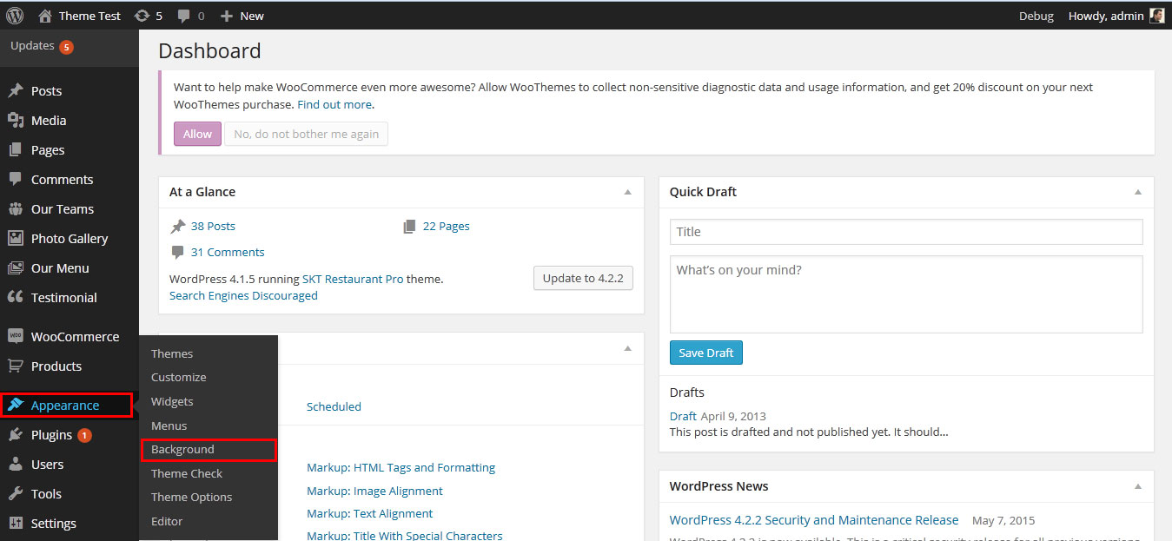Choose Widgets from the Appearance submenu

click(x=172, y=402)
